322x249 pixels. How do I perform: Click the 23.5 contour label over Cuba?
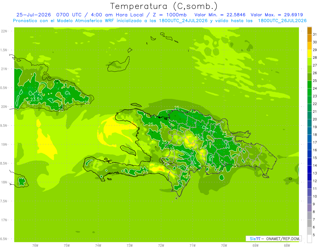[x=35, y=99]
